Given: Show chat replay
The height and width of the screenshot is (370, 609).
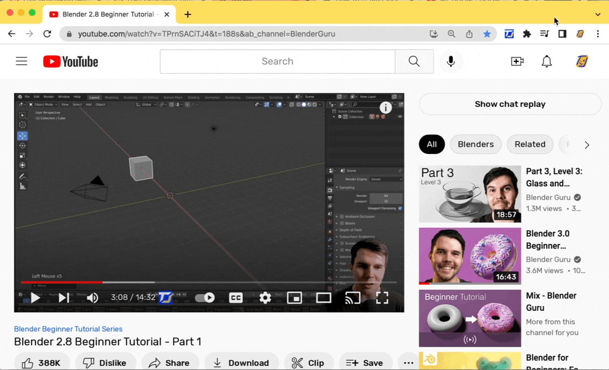Looking at the screenshot, I should 510,104.
